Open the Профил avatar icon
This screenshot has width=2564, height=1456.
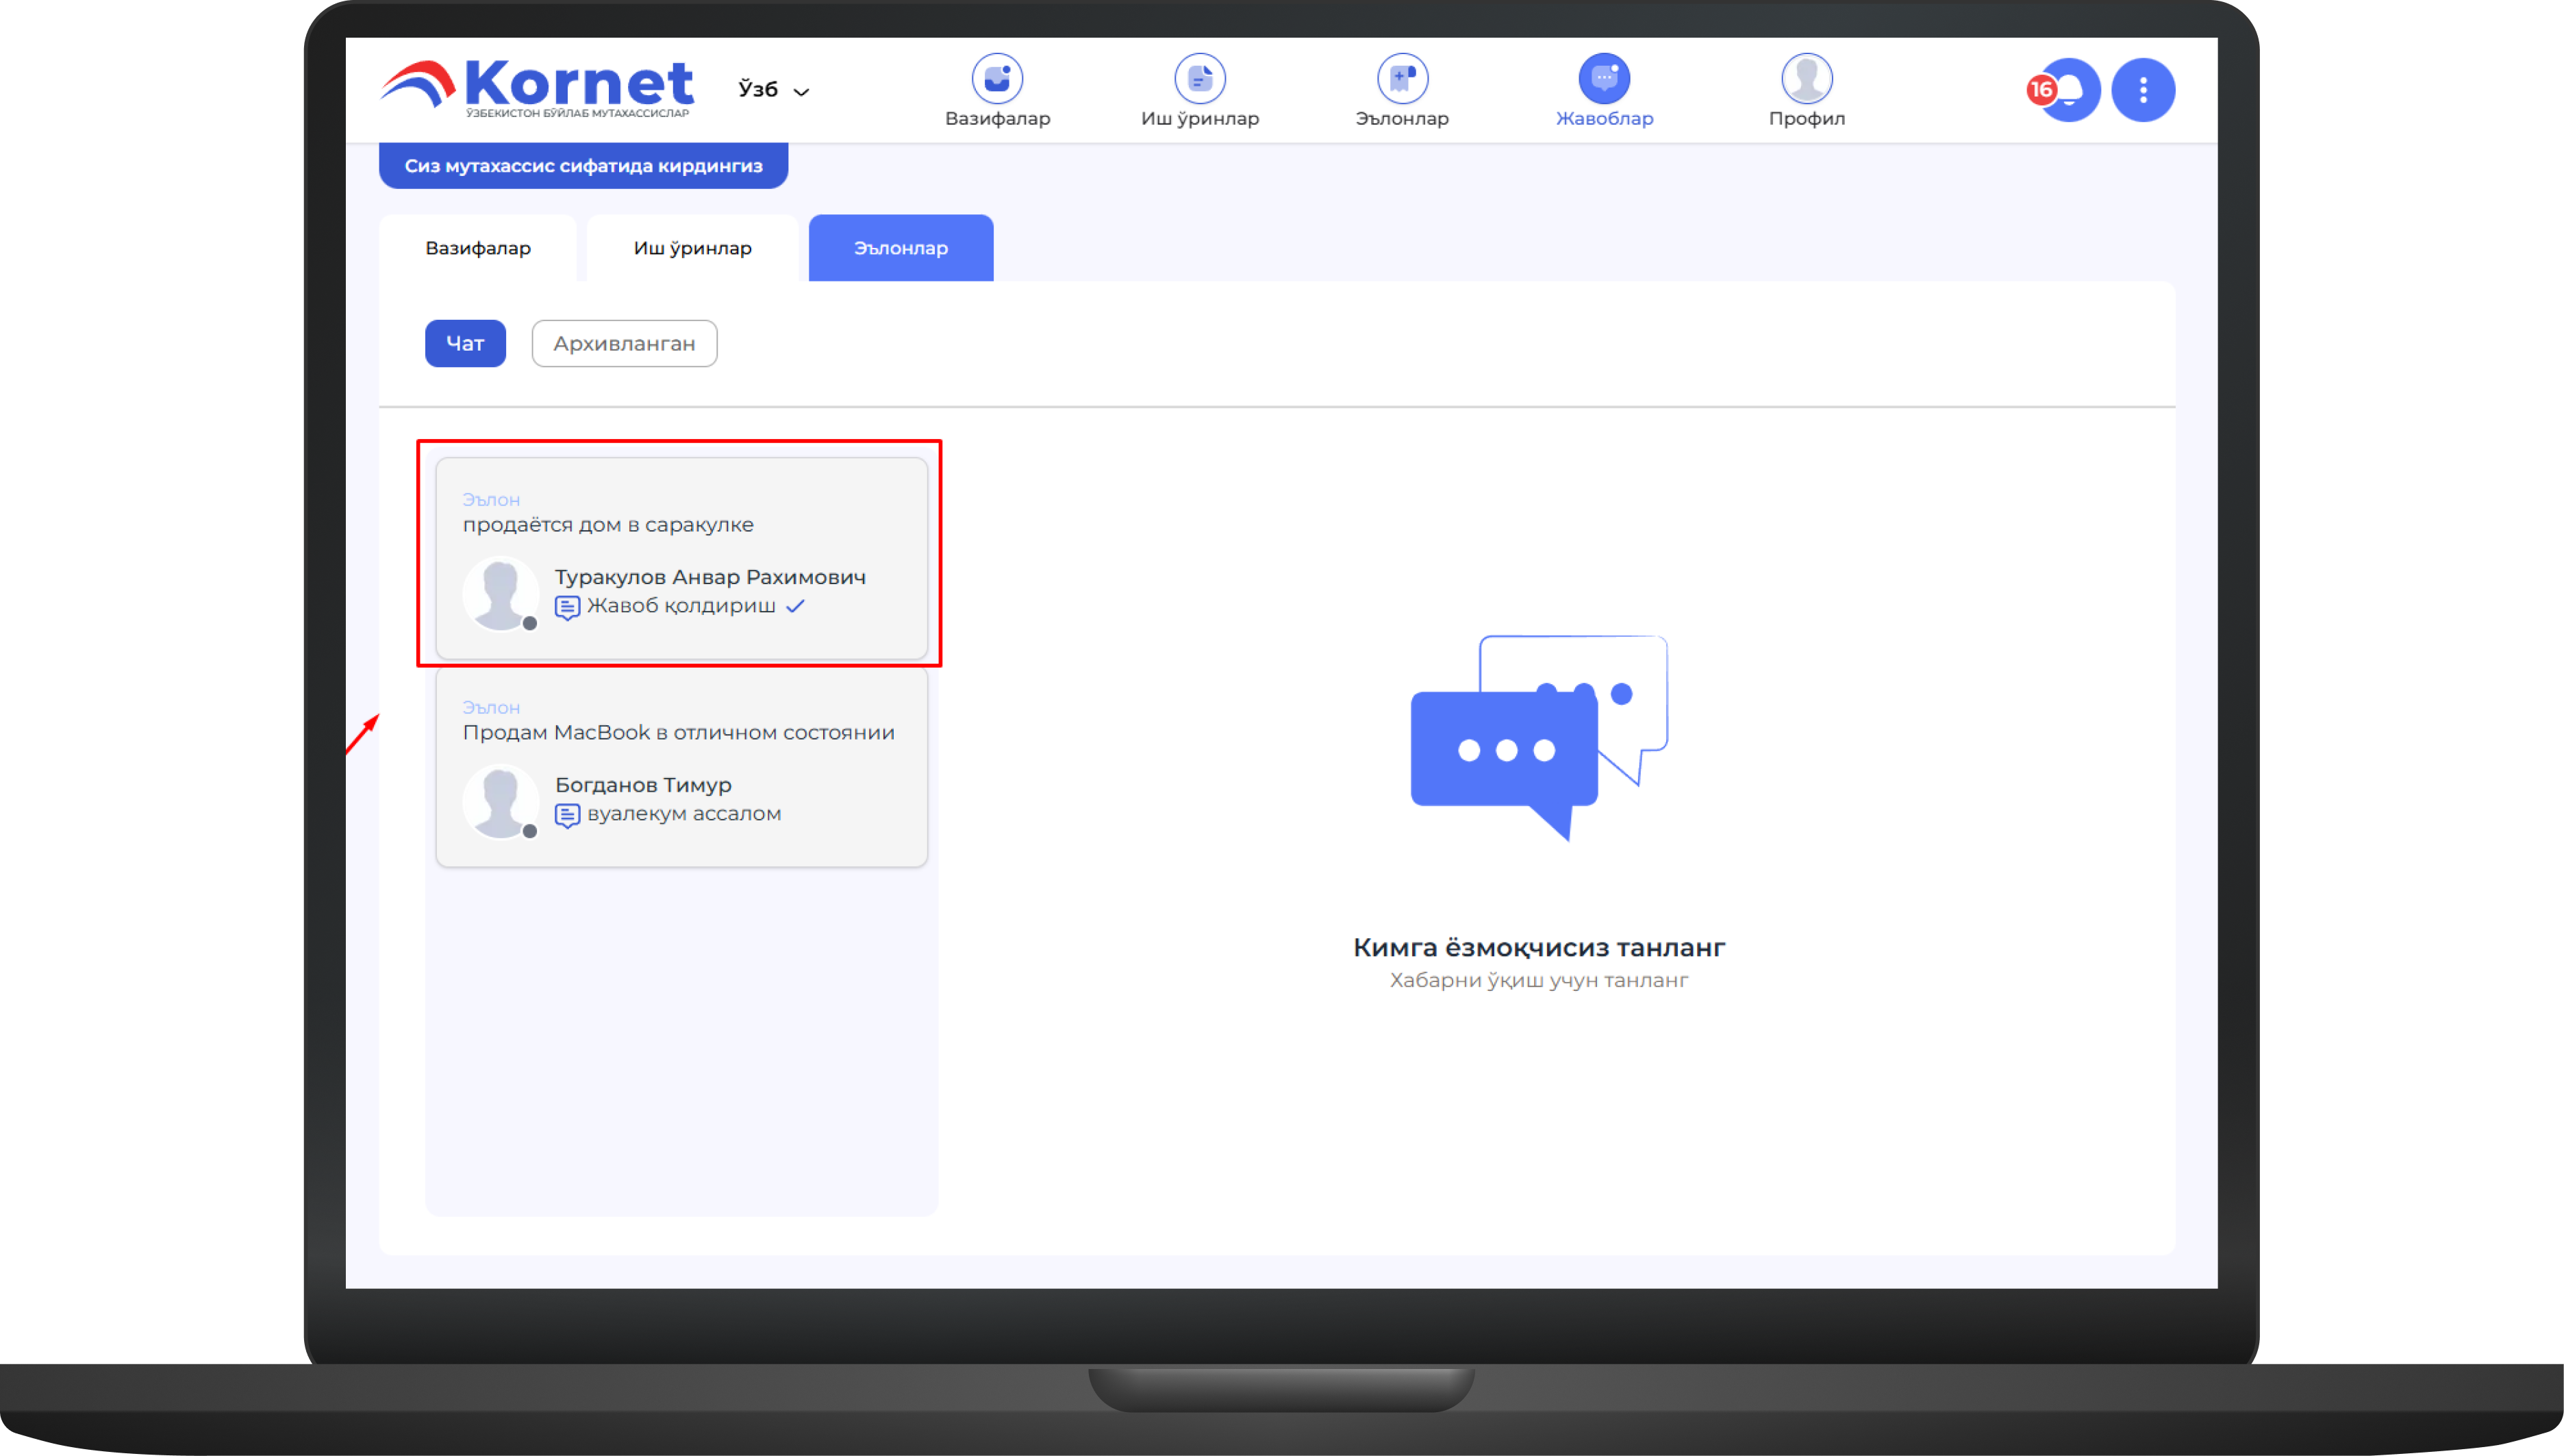click(1806, 79)
